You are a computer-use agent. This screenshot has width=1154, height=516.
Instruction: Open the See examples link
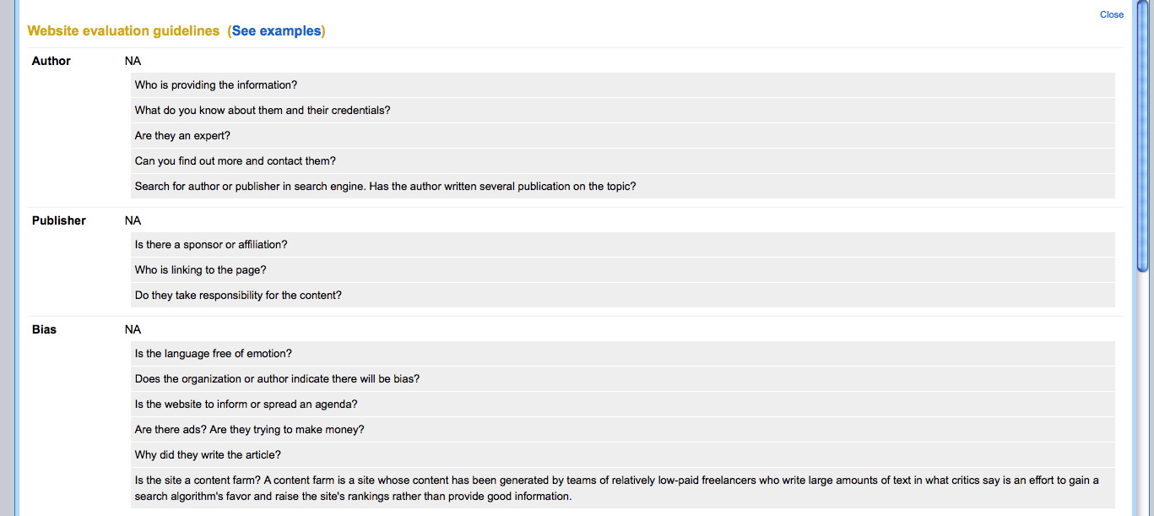click(276, 31)
